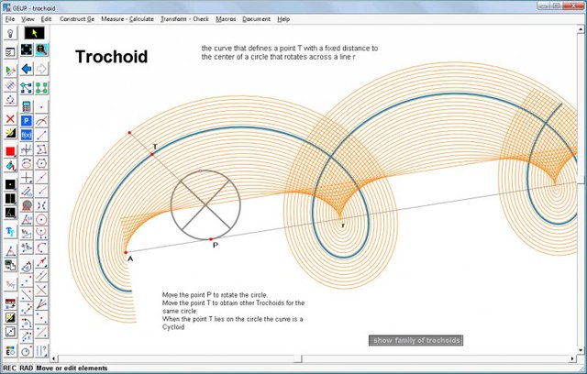Image resolution: width=587 pixels, height=374 pixels.
Task: Click the intersecting lines X tool
Action: click(41, 290)
